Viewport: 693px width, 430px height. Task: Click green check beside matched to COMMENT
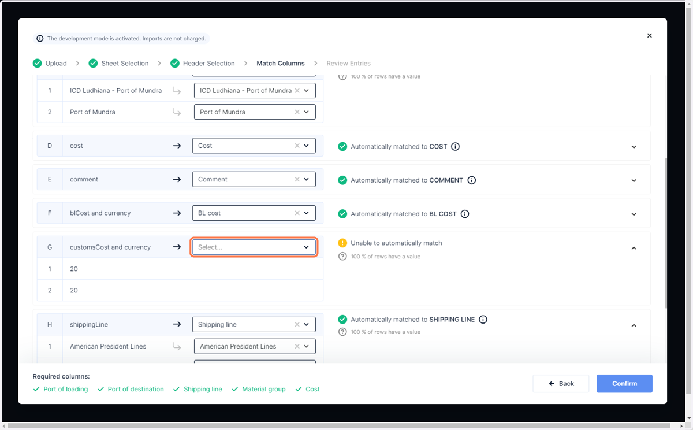[342, 180]
